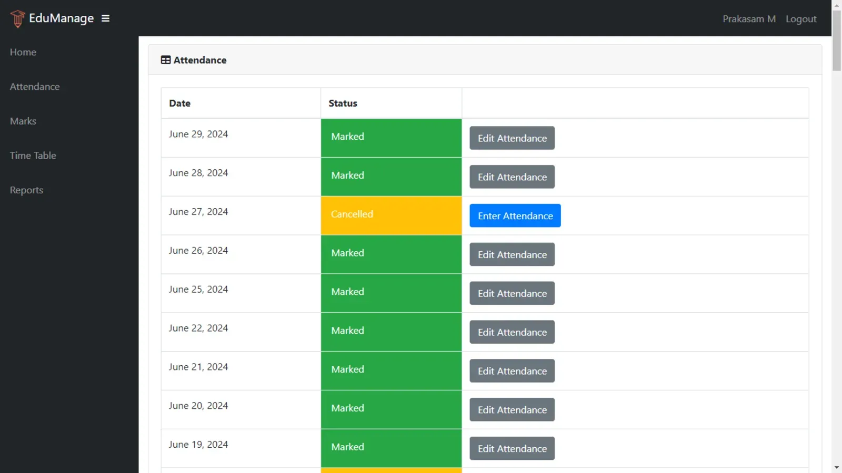Image resolution: width=842 pixels, height=473 pixels.
Task: Click the Logout link
Action: click(801, 19)
